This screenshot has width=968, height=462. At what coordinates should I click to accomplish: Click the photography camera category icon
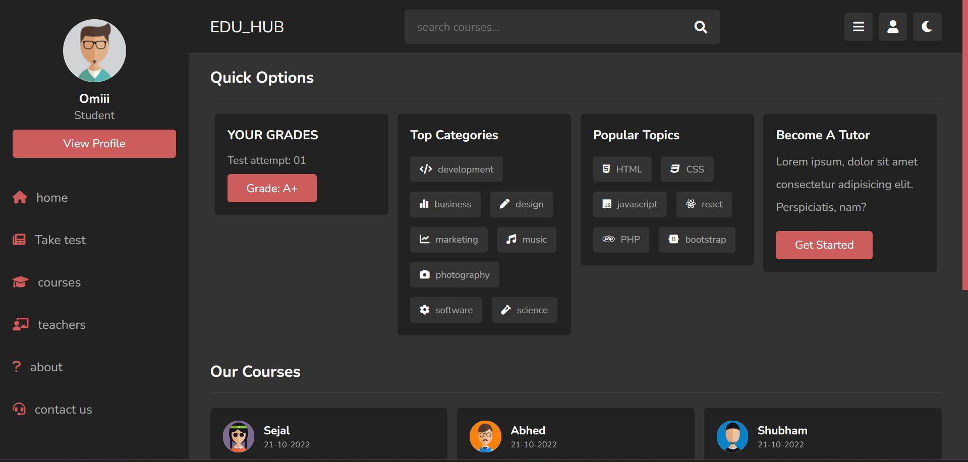click(x=424, y=274)
